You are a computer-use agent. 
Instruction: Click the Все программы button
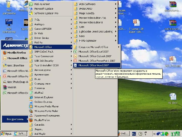coord(15,119)
